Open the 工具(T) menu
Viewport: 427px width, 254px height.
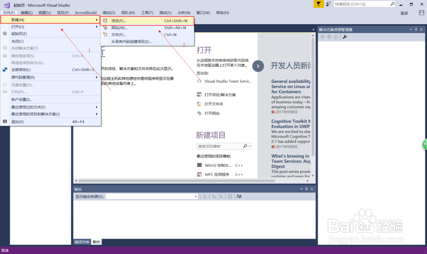coord(147,13)
